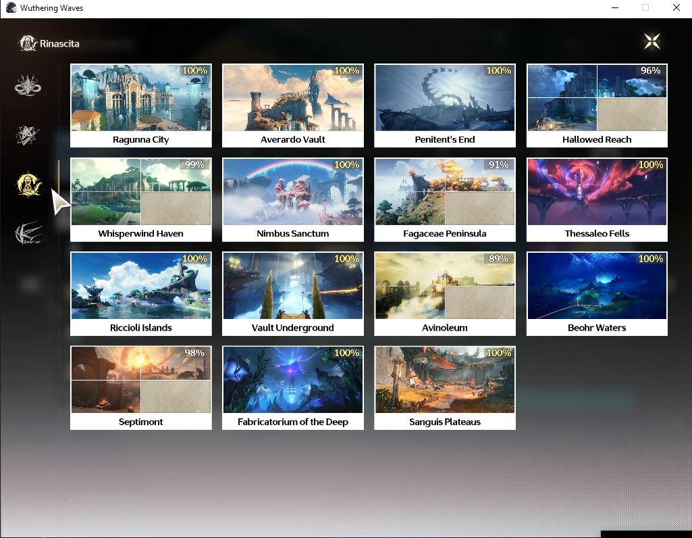Open the Thessaleo Fells area card
Screen dimensions: 692x538
597,199
